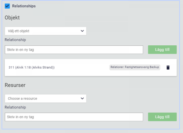Click the Relationer: Fastighetsansvarig Backup tag
Screen dimensions: 183x133
tap(135, 67)
